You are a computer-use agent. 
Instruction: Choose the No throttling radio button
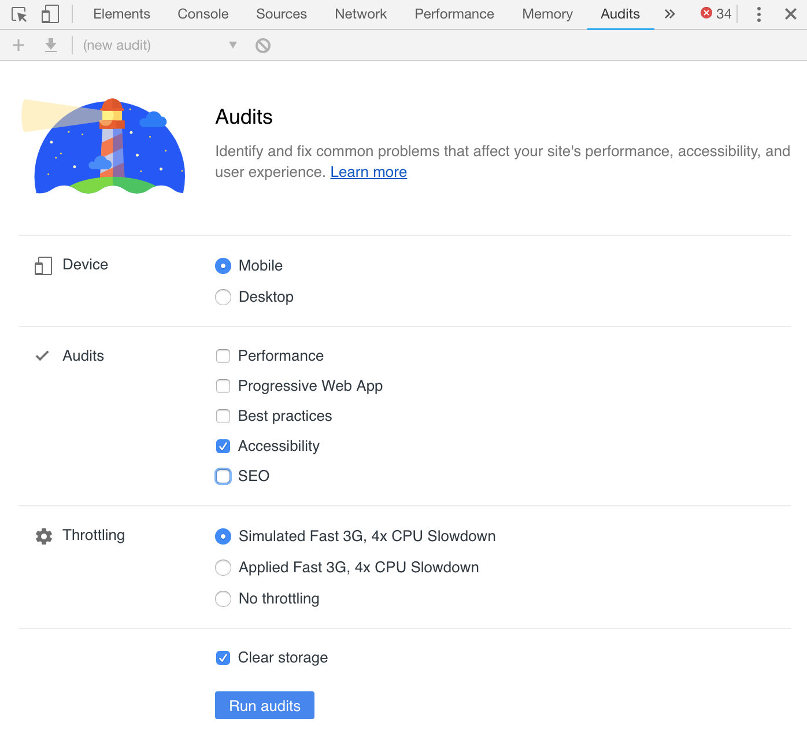(x=223, y=599)
